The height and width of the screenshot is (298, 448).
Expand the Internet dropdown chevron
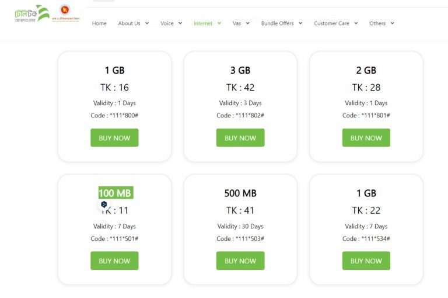pyautogui.click(x=219, y=23)
